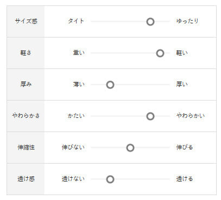Viewport: 221px width, 200px height.
Task: Click the やわらかさ slider handle
Action: [x=150, y=116]
